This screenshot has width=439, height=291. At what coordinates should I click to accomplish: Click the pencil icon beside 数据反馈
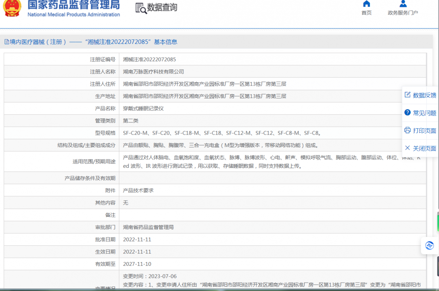(x=407, y=95)
